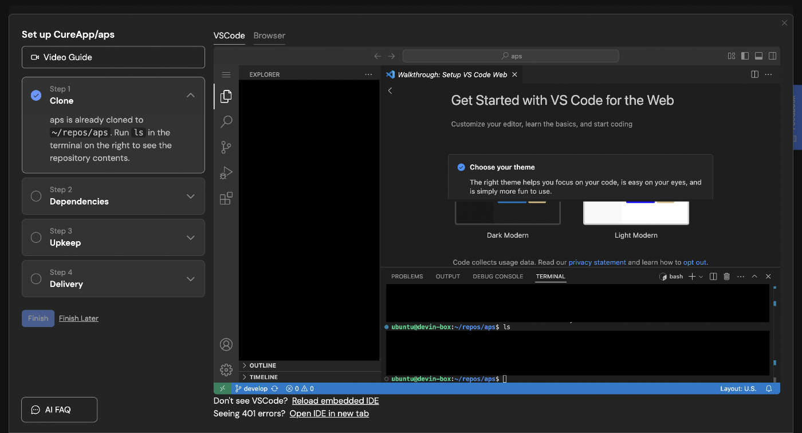Image resolution: width=802 pixels, height=433 pixels.
Task: Open the Accounts menu icon
Action: (226, 344)
